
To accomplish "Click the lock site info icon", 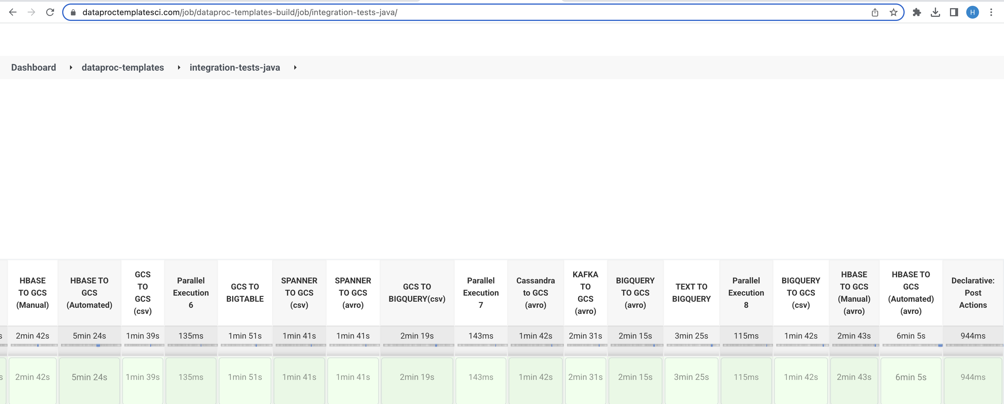I will pos(73,12).
